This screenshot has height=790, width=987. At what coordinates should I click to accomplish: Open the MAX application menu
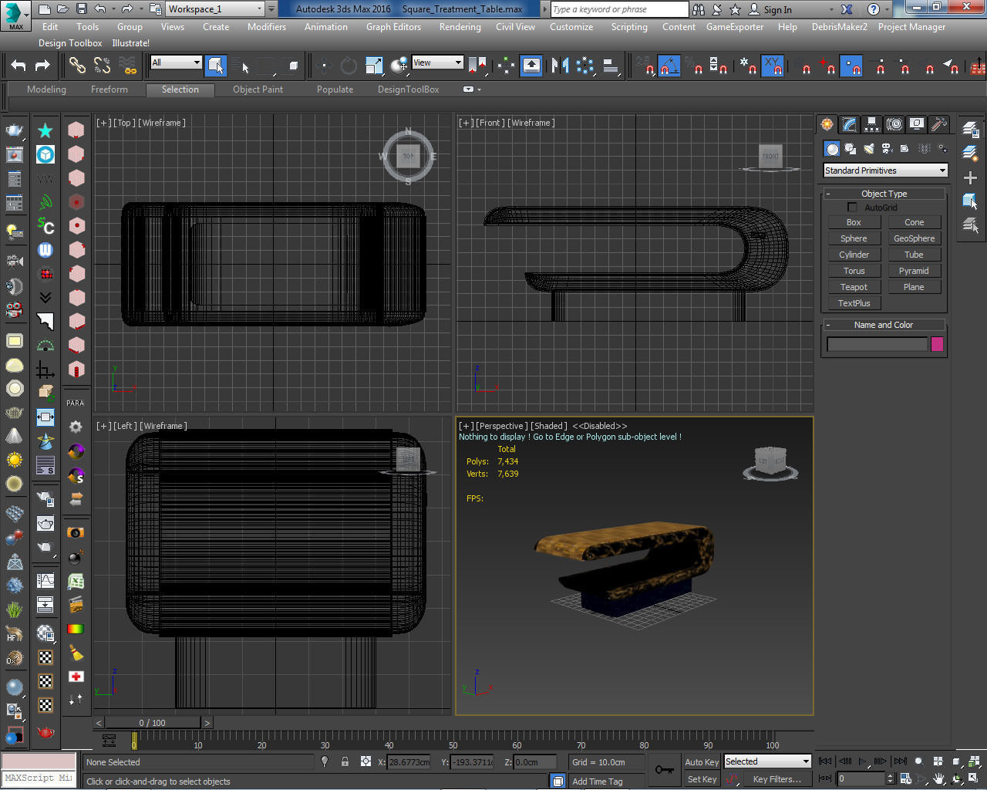[15, 15]
